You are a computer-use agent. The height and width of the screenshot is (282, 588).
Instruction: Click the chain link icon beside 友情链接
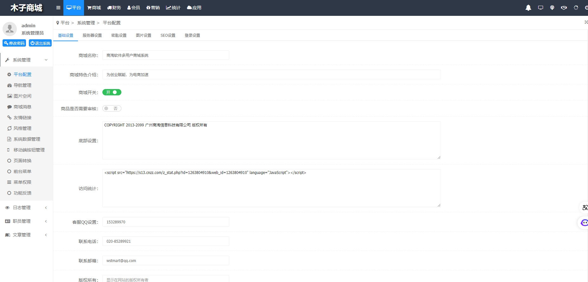coord(9,118)
